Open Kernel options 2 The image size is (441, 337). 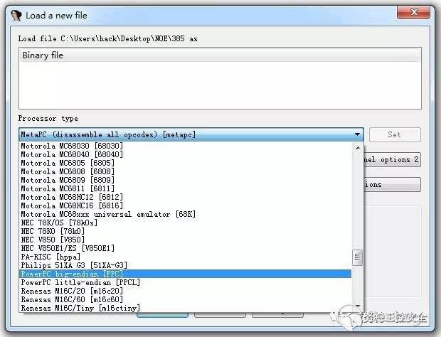coord(392,160)
